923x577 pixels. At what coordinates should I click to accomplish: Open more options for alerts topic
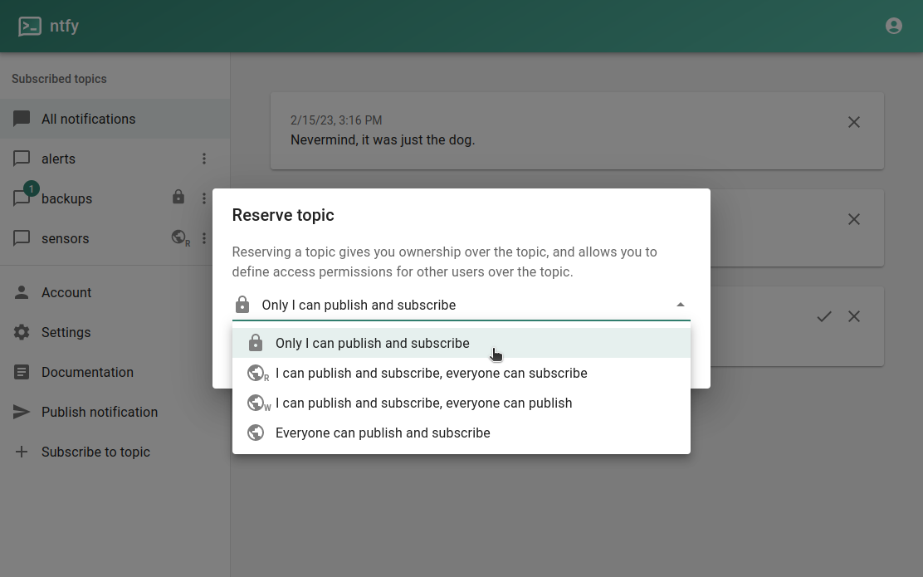point(204,159)
